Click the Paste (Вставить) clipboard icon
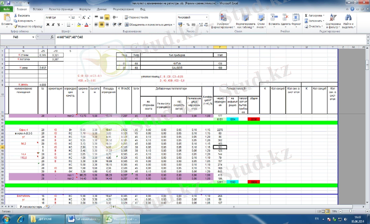 click(6, 18)
